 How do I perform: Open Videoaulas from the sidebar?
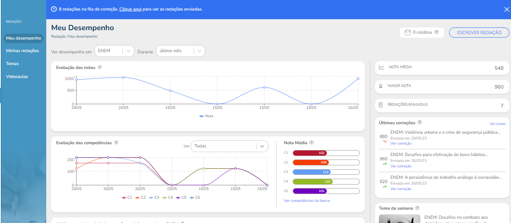click(x=17, y=76)
